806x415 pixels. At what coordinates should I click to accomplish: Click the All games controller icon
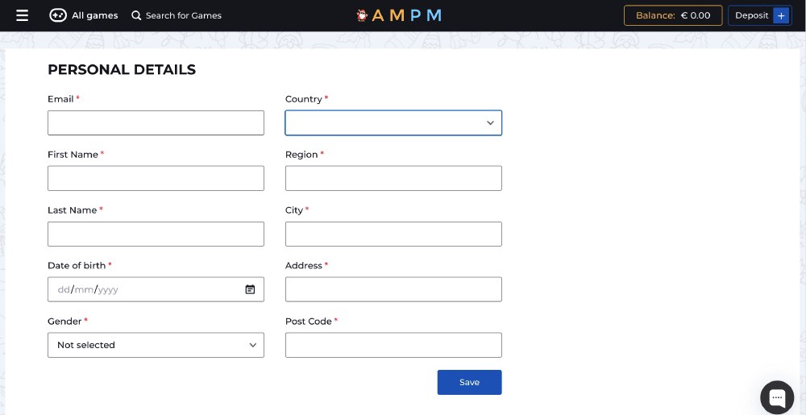pyautogui.click(x=58, y=15)
